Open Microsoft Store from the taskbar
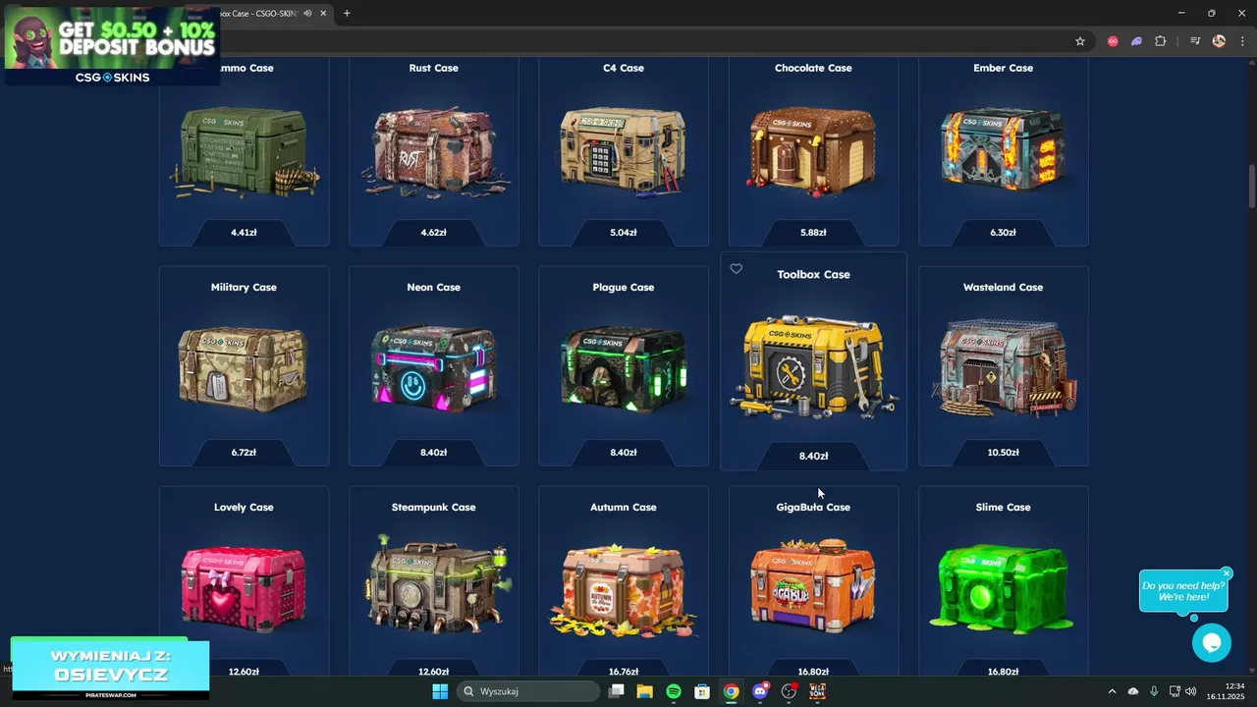 coord(702,691)
